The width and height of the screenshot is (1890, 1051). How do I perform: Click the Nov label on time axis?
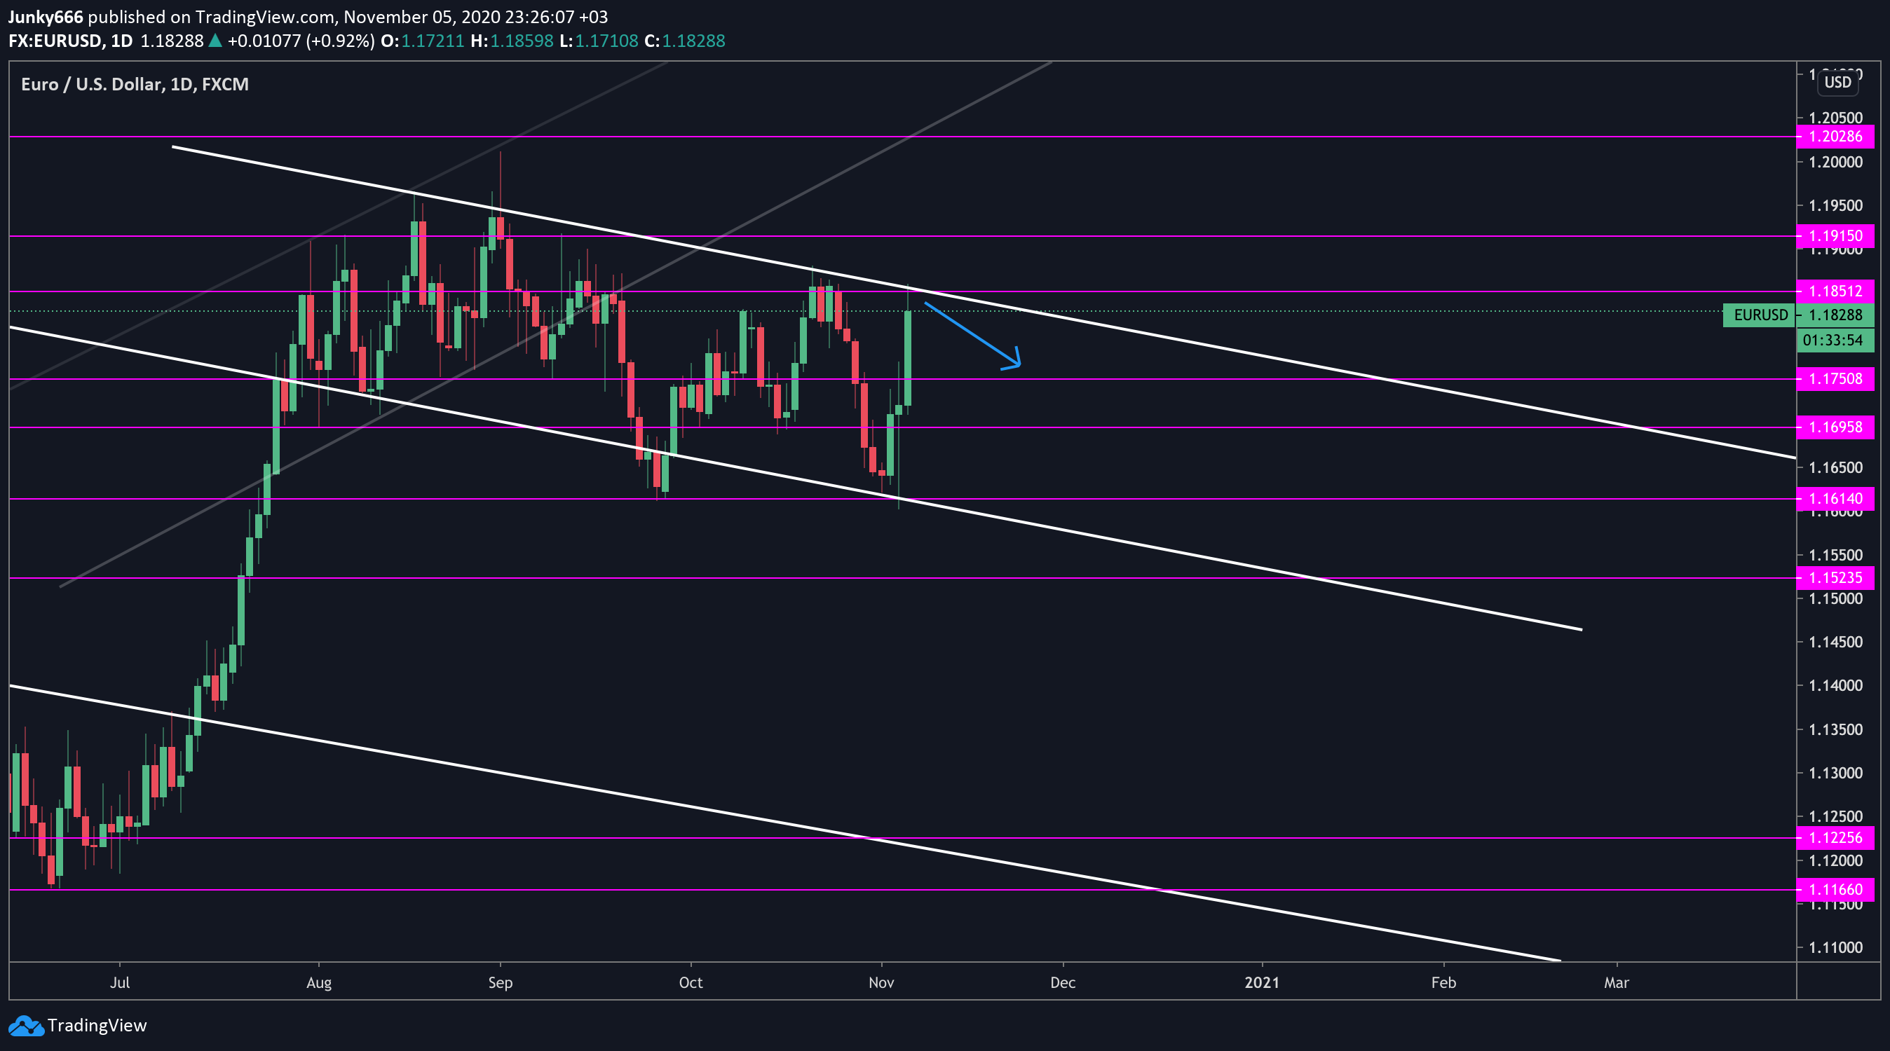[881, 983]
